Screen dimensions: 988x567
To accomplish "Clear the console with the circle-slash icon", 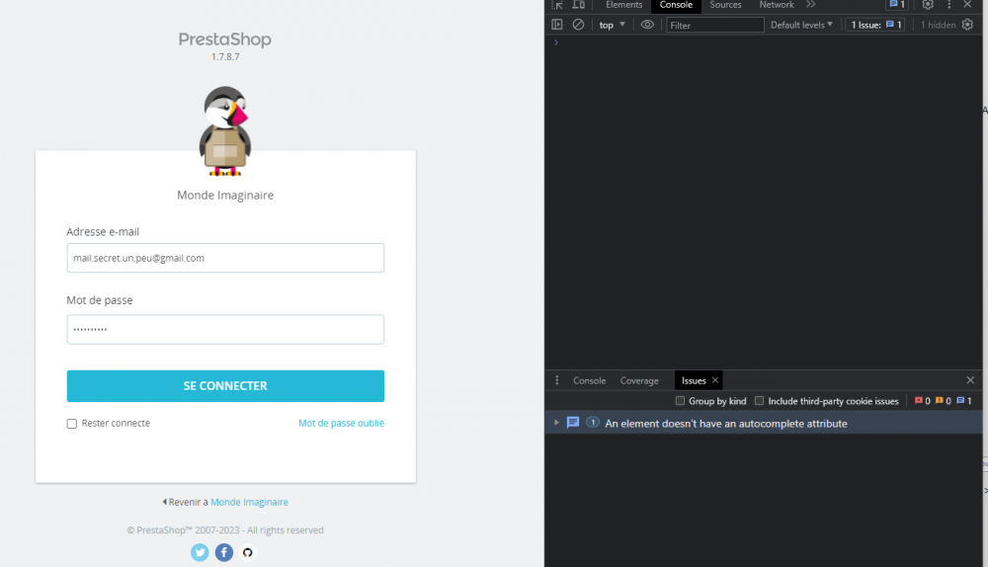I will coord(578,25).
